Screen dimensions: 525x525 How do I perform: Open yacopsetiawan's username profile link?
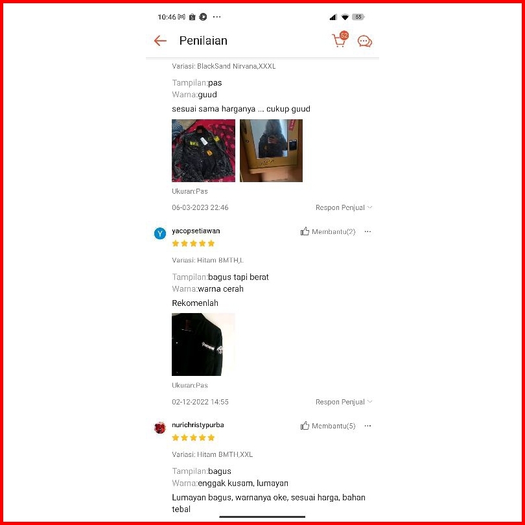pyautogui.click(x=196, y=231)
